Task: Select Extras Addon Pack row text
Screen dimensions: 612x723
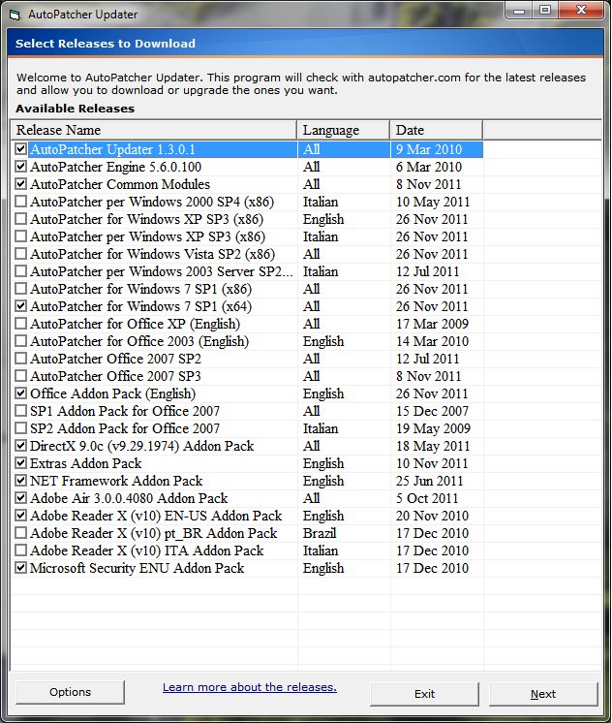Action: (x=86, y=463)
